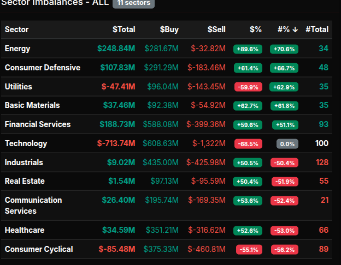Open the Energy sector row

(17, 49)
